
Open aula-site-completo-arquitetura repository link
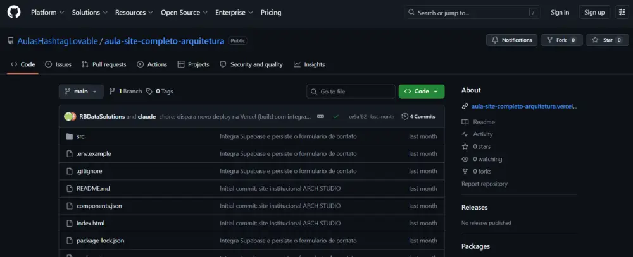(165, 41)
